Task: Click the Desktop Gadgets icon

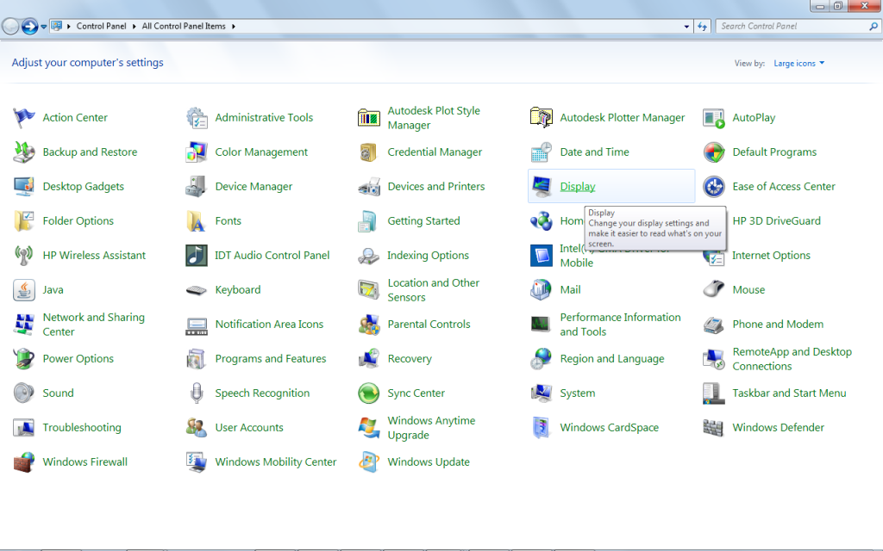Action: point(23,186)
